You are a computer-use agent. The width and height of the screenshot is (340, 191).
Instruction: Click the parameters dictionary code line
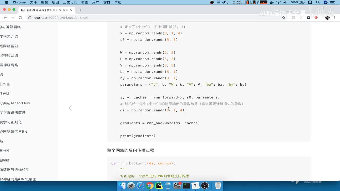click(183, 85)
